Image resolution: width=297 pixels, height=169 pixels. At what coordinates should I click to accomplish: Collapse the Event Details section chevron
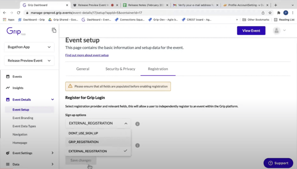click(x=53, y=99)
